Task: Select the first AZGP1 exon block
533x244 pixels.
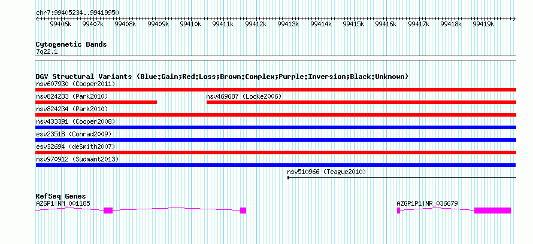Action: [108, 211]
